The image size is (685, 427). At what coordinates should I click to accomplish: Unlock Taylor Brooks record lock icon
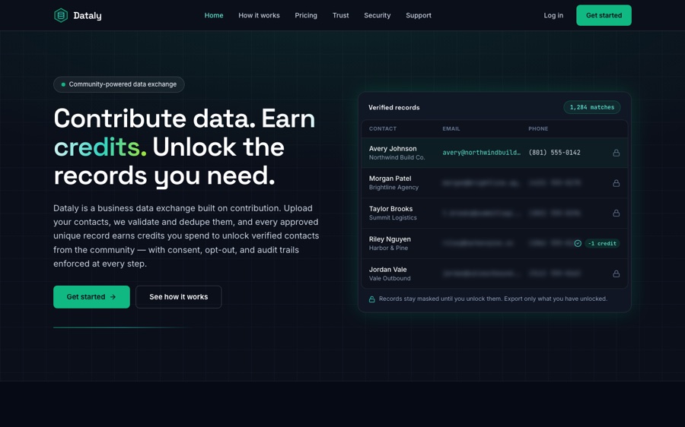pos(616,214)
